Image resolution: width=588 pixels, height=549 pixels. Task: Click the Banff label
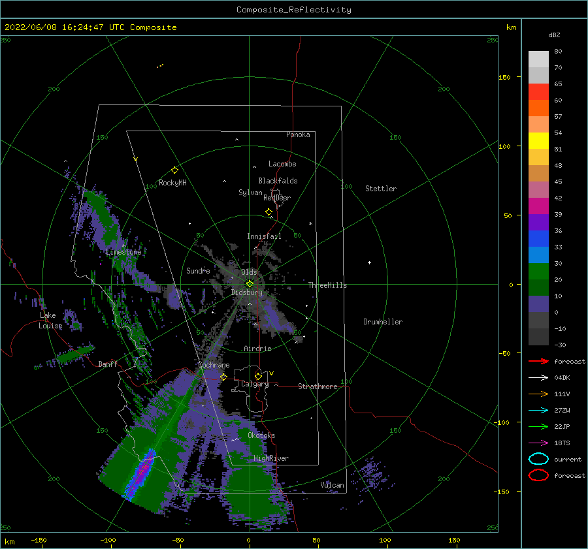click(x=108, y=364)
